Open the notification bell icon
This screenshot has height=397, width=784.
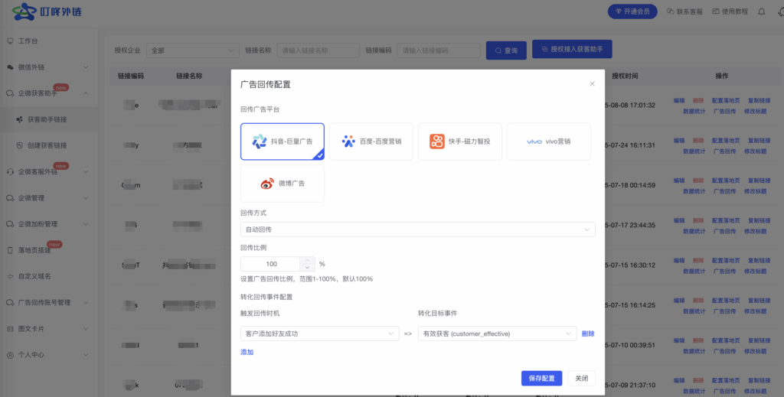coord(762,11)
